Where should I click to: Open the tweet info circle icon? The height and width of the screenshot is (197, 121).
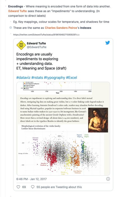click(108, 179)
